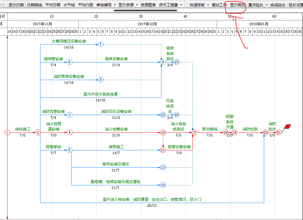Screen dimensions: 303x220
Task: Click the 快速排版 toolbar button
Action: (197, 5)
